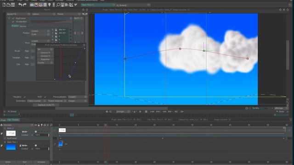294x165 pixels.
Task: Toggle the Route Align checkbox
Action: click(33, 51)
